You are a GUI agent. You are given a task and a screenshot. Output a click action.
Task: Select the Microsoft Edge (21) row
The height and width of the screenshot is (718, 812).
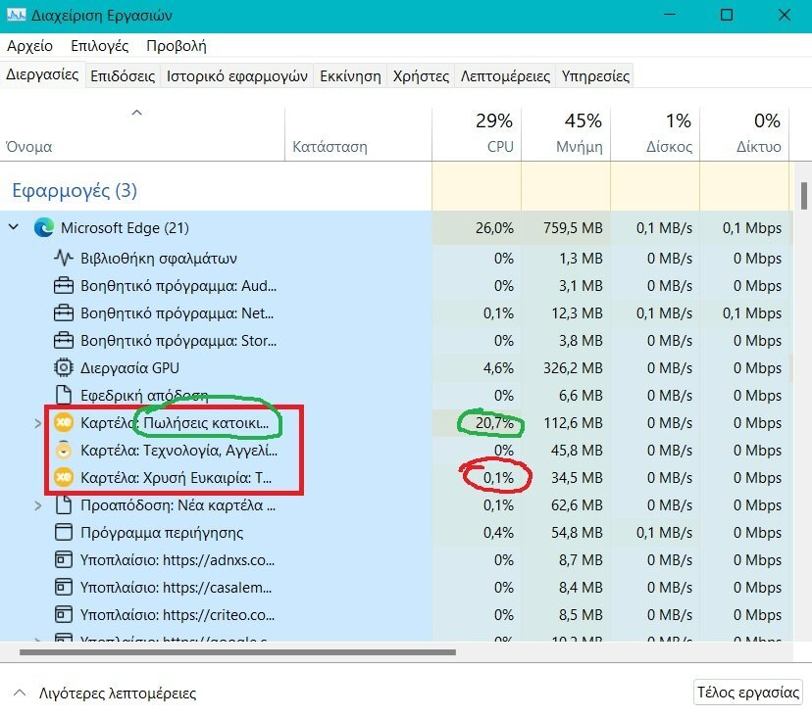point(396,227)
